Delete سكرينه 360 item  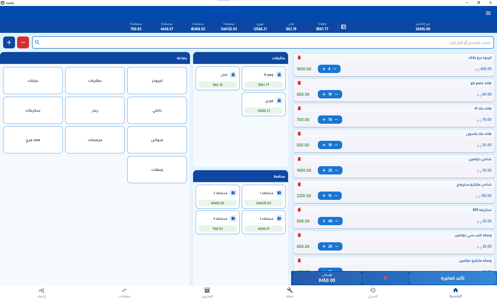coord(299,210)
